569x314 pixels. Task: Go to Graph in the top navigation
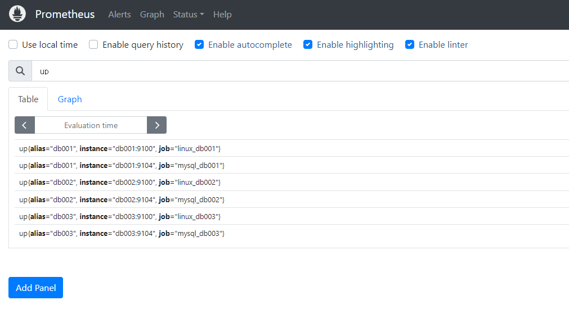pos(152,15)
